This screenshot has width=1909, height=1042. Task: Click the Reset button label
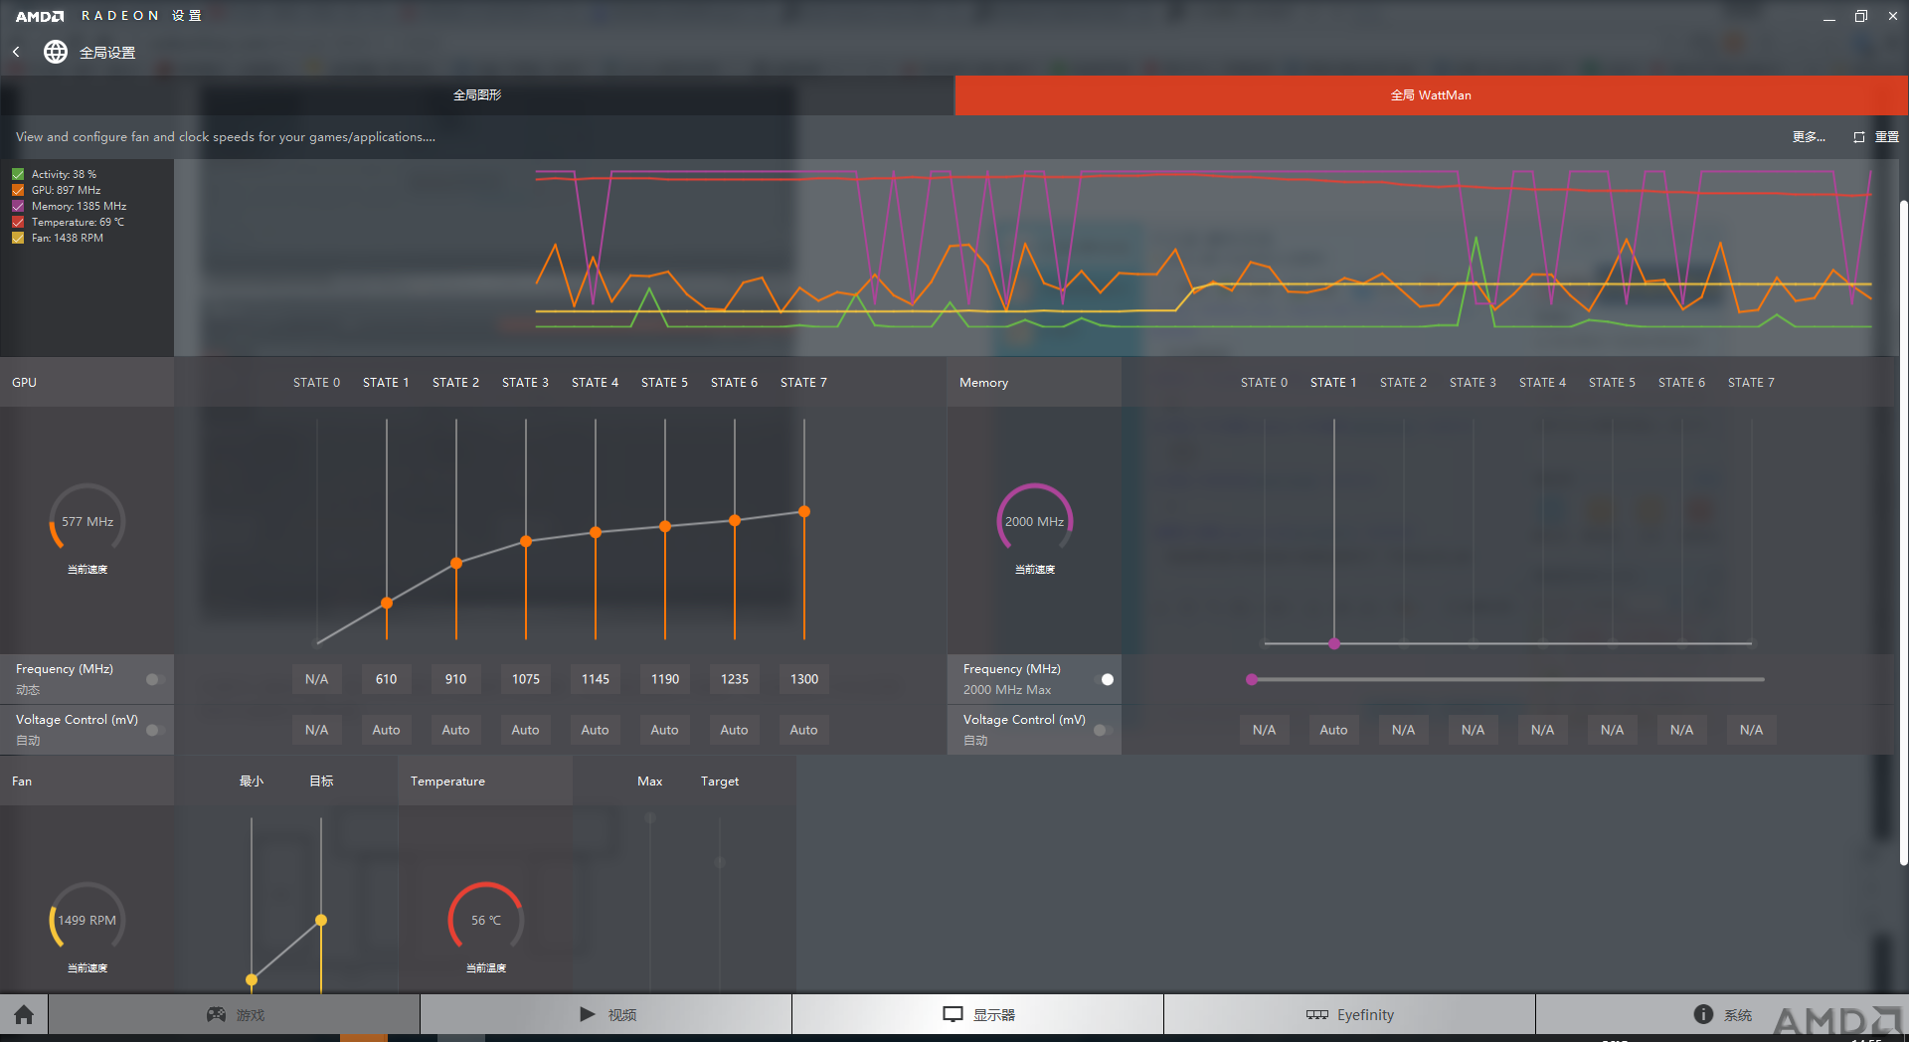[1887, 137]
